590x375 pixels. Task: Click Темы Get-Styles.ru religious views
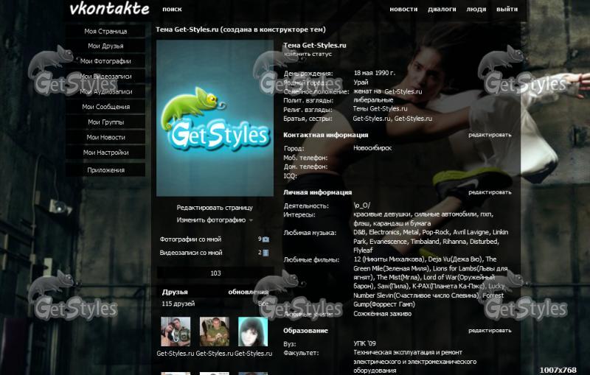click(x=380, y=109)
